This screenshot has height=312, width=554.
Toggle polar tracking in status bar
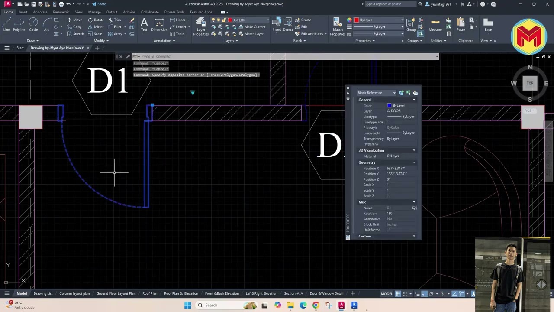(431, 293)
